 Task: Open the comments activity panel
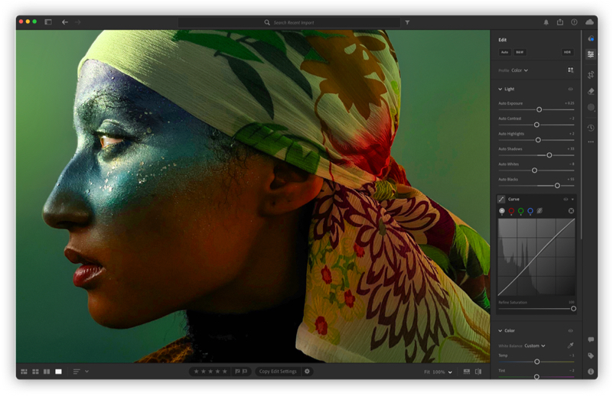coord(591,339)
